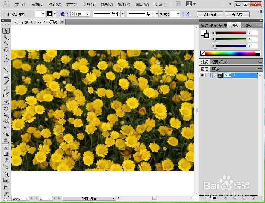Image resolution: width=265 pixels, height=203 pixels.
Task: Select the Blend tool
Action: (6, 166)
